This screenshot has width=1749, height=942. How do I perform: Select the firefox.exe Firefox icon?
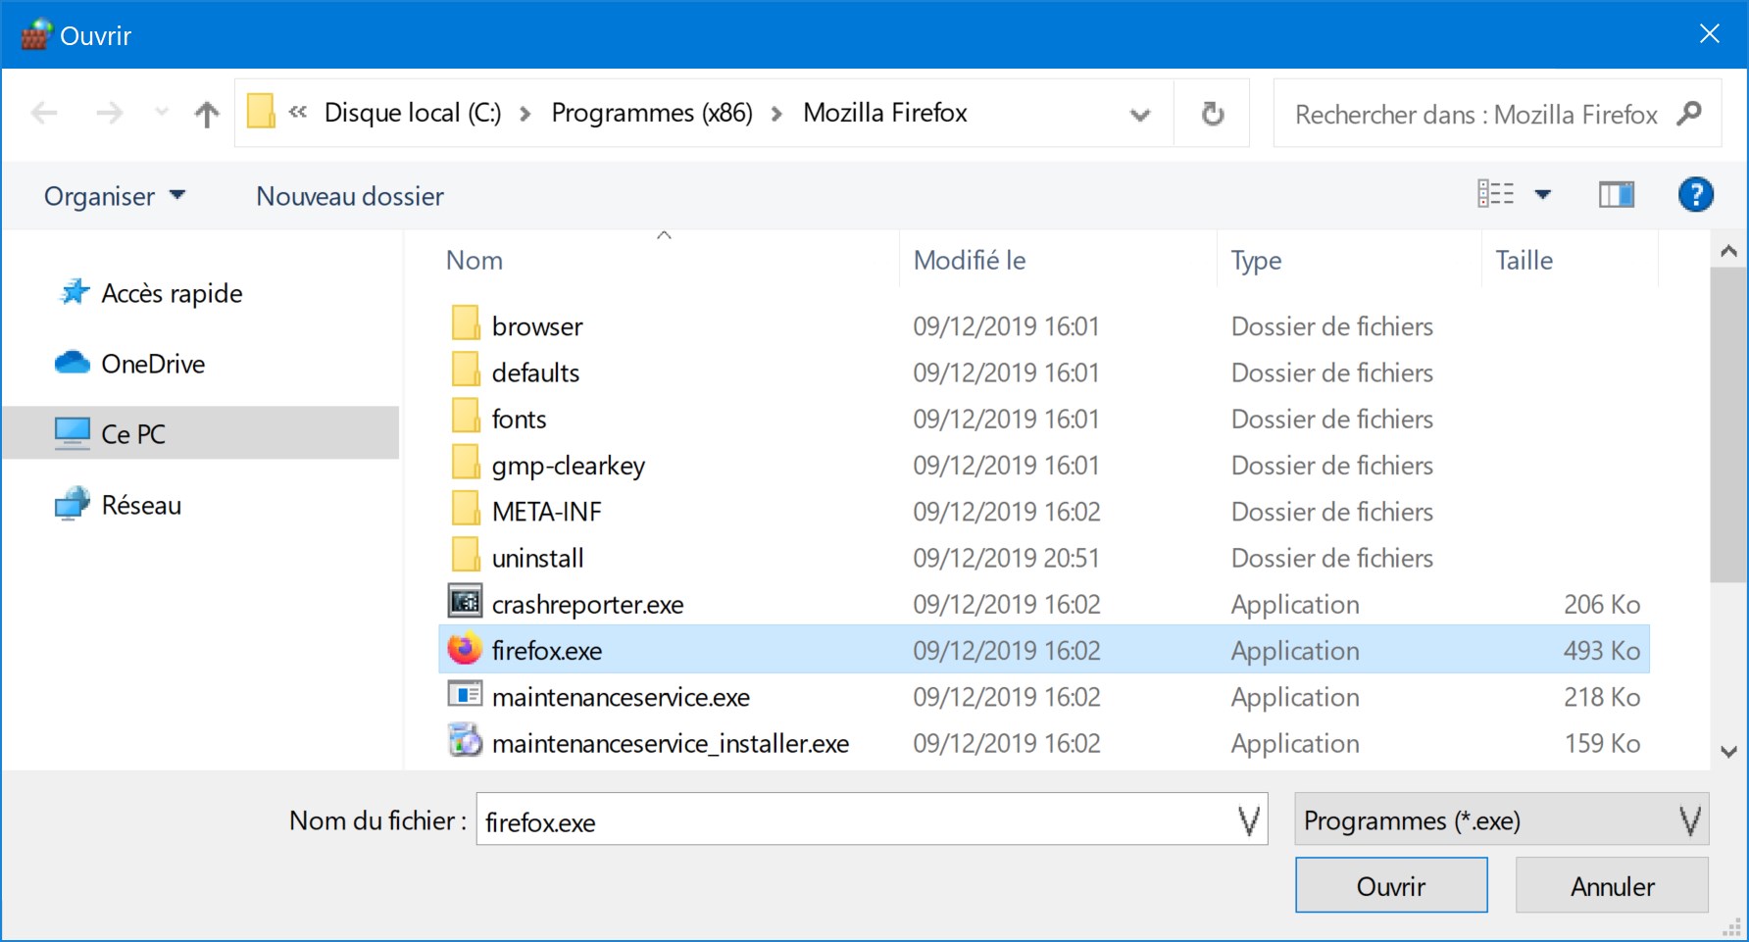pos(465,648)
